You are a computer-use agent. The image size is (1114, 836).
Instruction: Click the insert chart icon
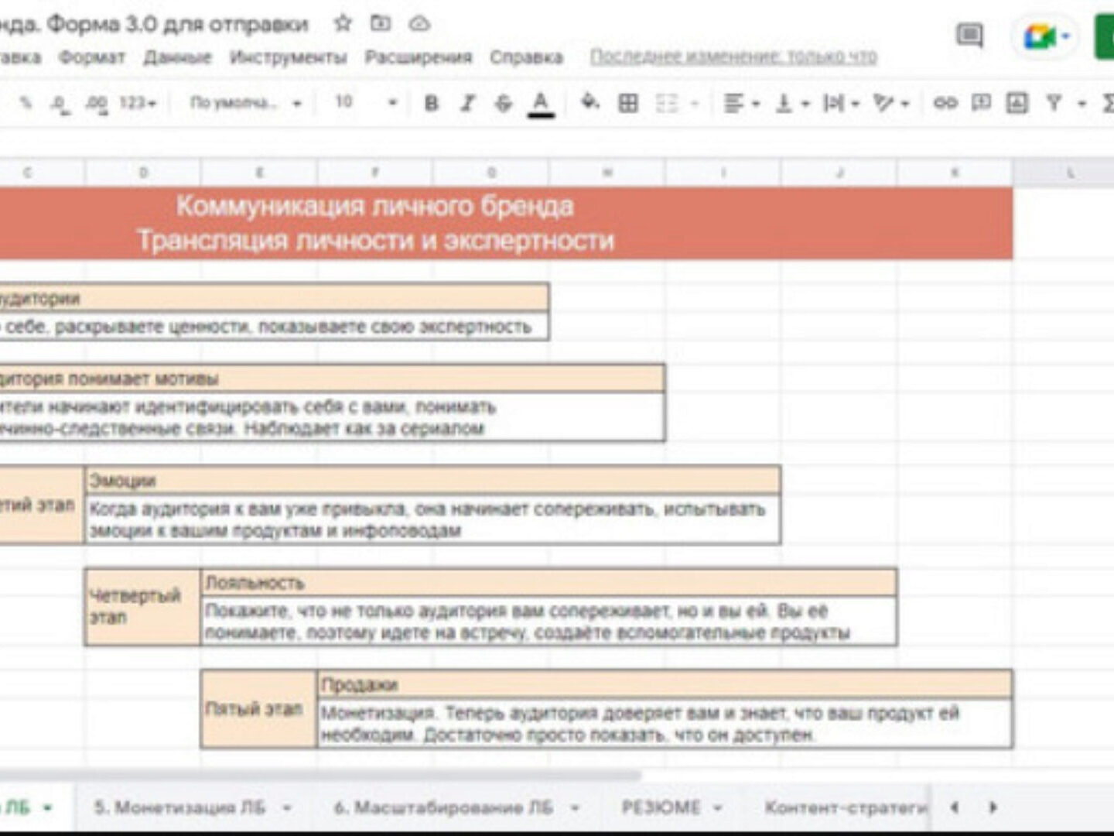pos(1017,103)
